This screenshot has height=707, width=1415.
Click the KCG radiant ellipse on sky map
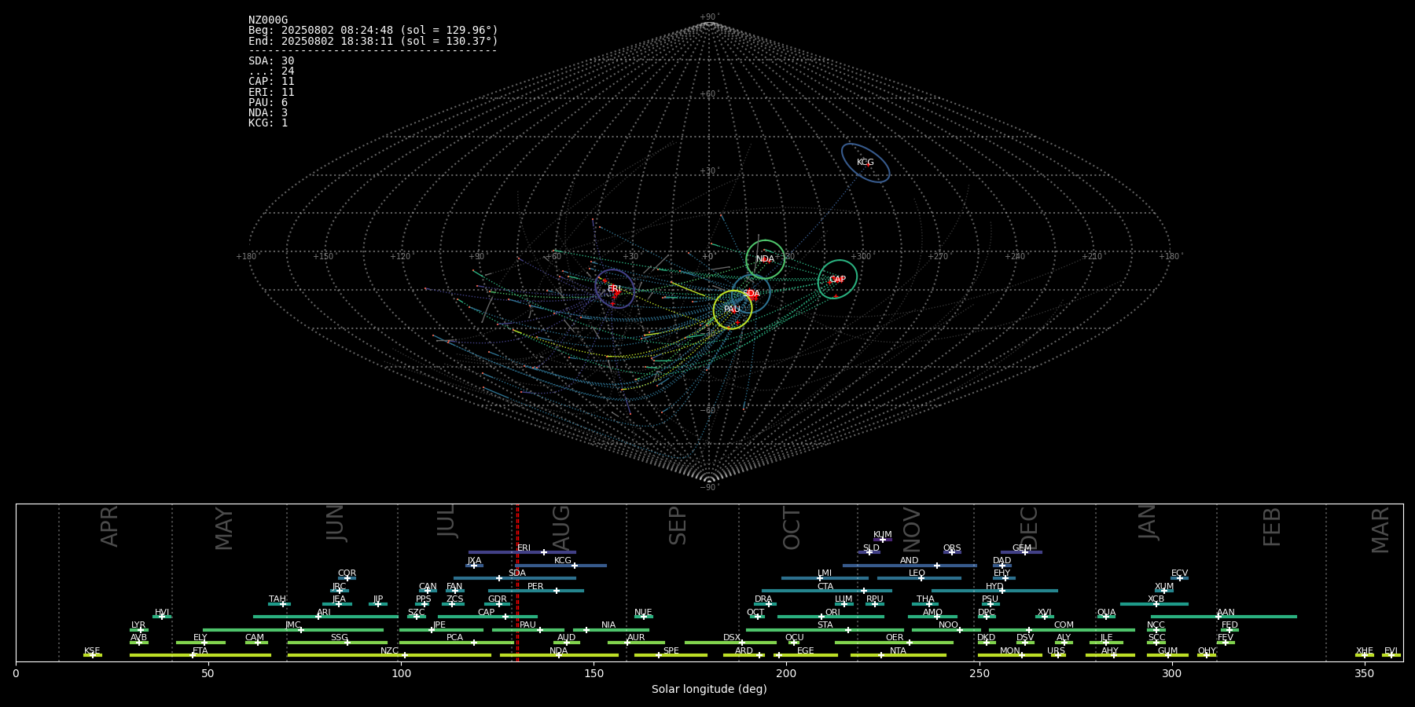(x=866, y=163)
